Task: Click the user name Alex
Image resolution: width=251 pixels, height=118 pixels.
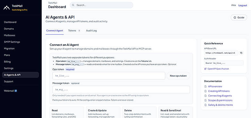Action: click(234, 5)
